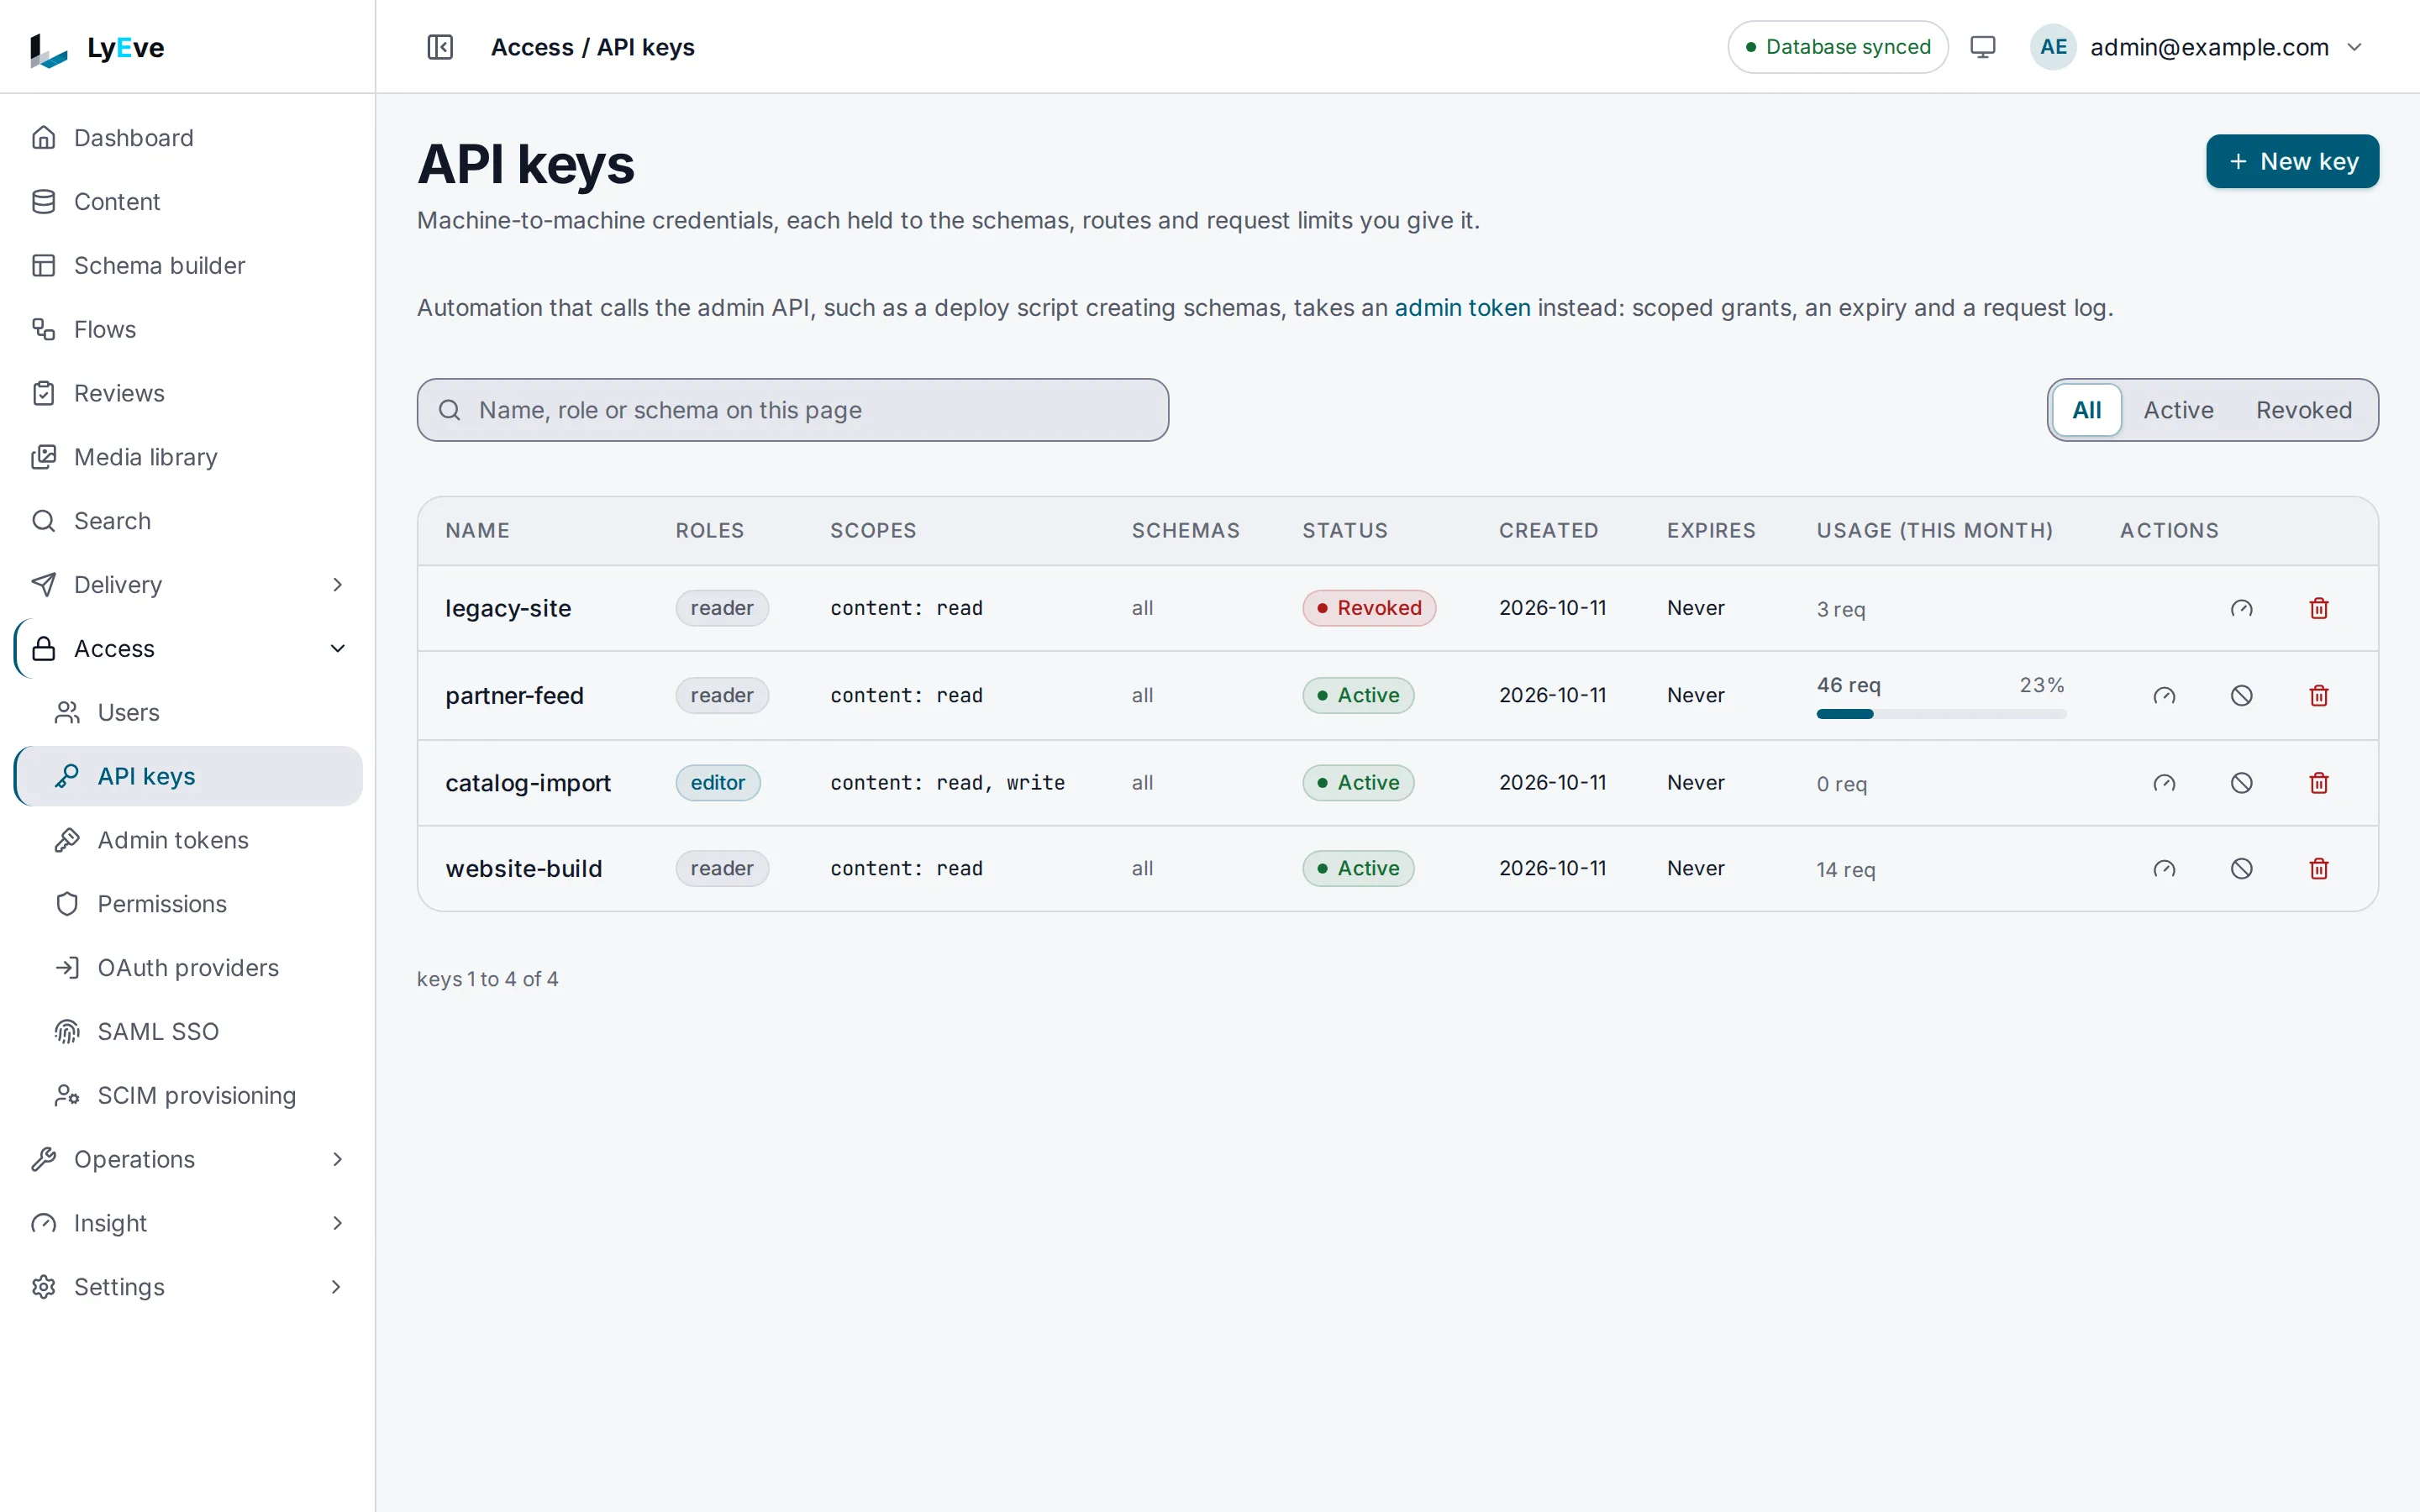Open usage gauge for legacy-site
Image resolution: width=2420 pixels, height=1512 pixels.
click(x=2241, y=608)
